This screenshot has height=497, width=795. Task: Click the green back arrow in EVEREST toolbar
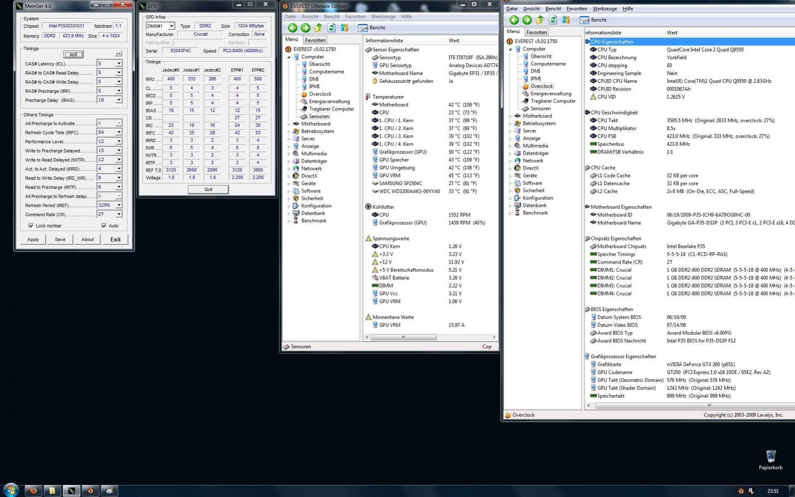(292, 28)
